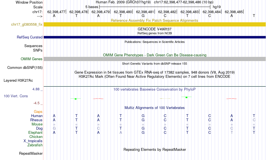Viewport: 266px width, 160px height.
Task: Click the RepeatMasker track label
Action: coord(31,153)
